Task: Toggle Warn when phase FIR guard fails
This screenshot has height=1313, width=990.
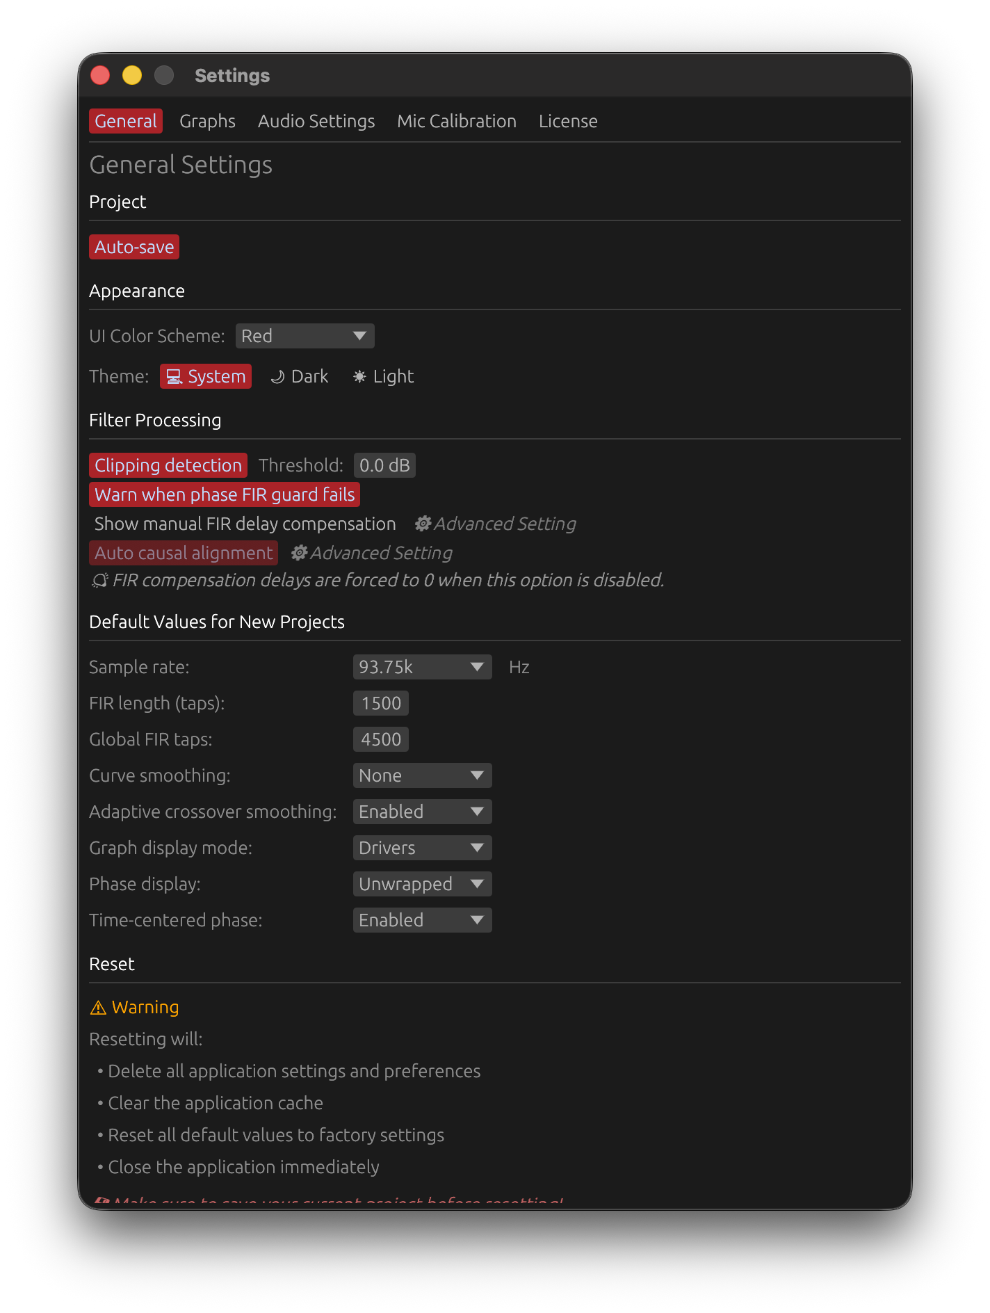Action: [225, 494]
